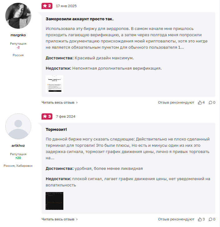Click the date "7 фев 2024"

(x=66, y=116)
